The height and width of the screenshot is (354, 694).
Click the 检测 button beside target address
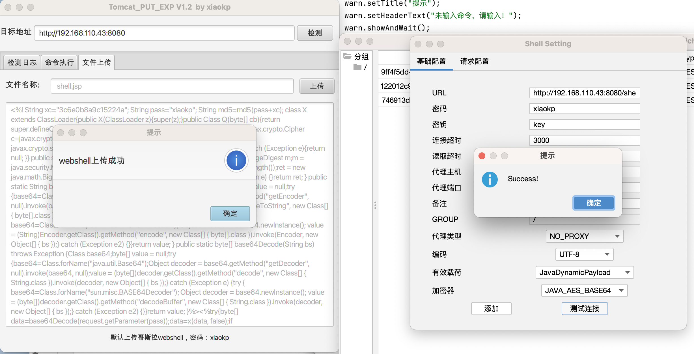coord(315,33)
